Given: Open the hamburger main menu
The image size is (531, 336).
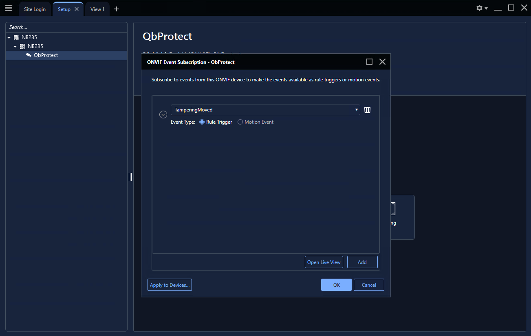Looking at the screenshot, I should pos(9,8).
